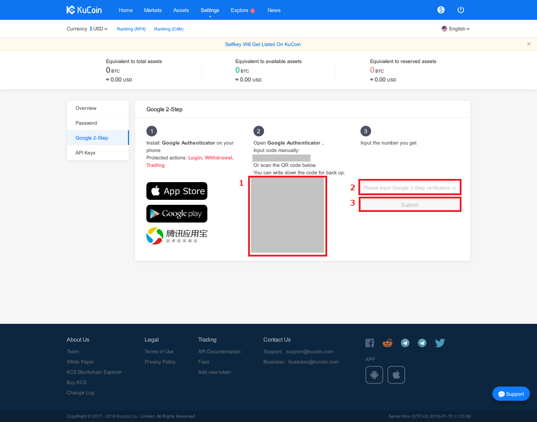Open the Ranking (CAN) link
The width and height of the screenshot is (537, 422).
point(169,29)
